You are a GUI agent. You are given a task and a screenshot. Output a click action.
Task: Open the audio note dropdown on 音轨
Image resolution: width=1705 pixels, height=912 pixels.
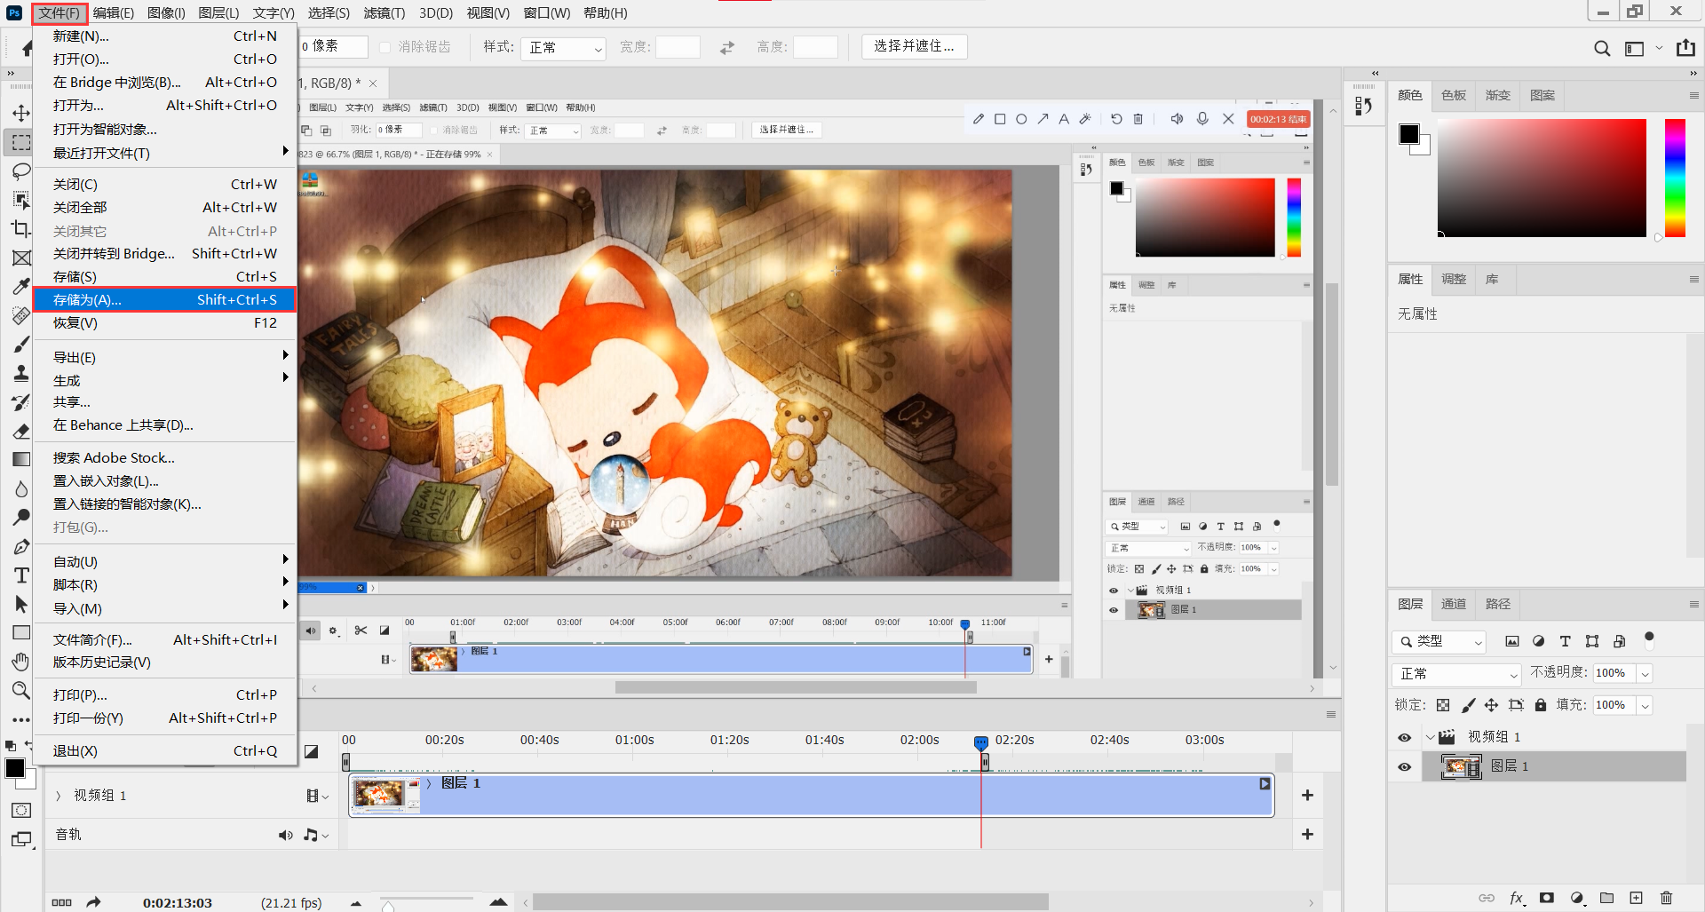click(x=316, y=835)
